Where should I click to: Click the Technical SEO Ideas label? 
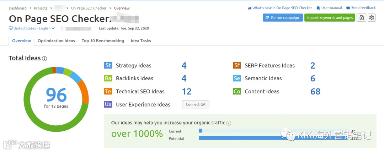[140, 92]
